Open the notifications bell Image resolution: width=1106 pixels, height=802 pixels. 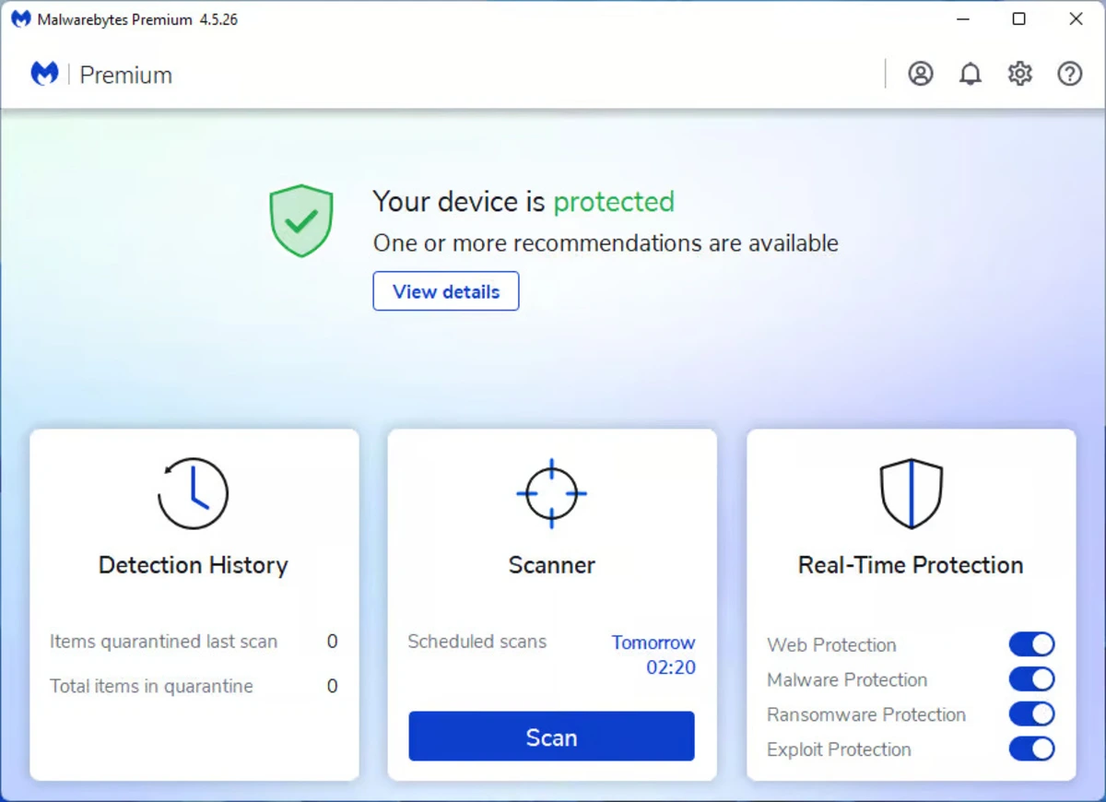971,74
